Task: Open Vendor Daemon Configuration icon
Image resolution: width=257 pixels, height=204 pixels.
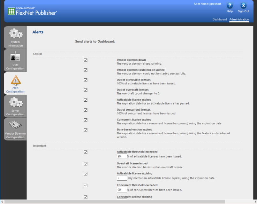Action: pyautogui.click(x=15, y=125)
